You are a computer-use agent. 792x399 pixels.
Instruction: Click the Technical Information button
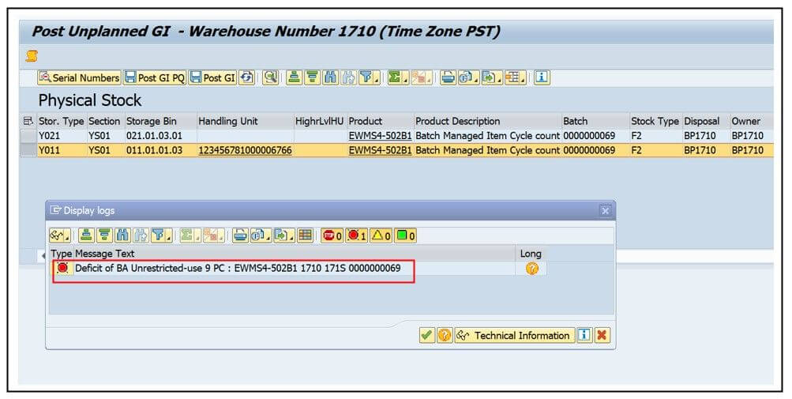coord(515,335)
